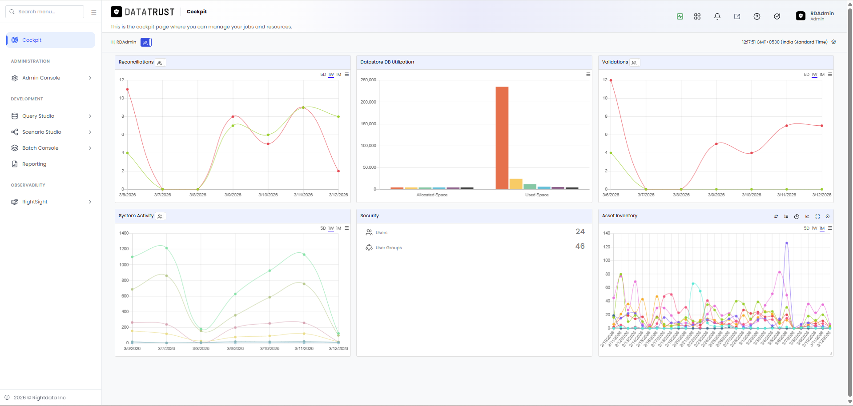853x406 pixels.
Task: Click the green Used Space bar
Action: 530,187
